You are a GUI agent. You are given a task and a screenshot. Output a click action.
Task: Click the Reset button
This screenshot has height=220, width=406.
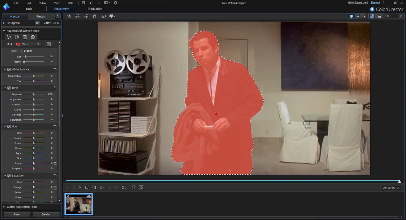pyautogui.click(x=17, y=214)
